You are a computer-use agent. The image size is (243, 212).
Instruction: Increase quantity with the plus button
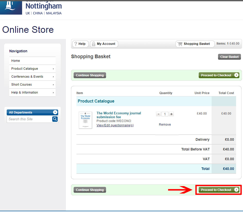[171, 114]
